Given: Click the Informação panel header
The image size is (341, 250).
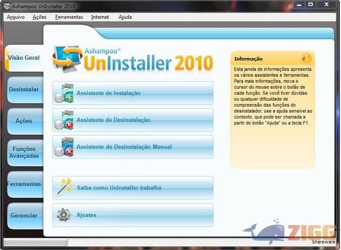Looking at the screenshot, I should (x=273, y=59).
